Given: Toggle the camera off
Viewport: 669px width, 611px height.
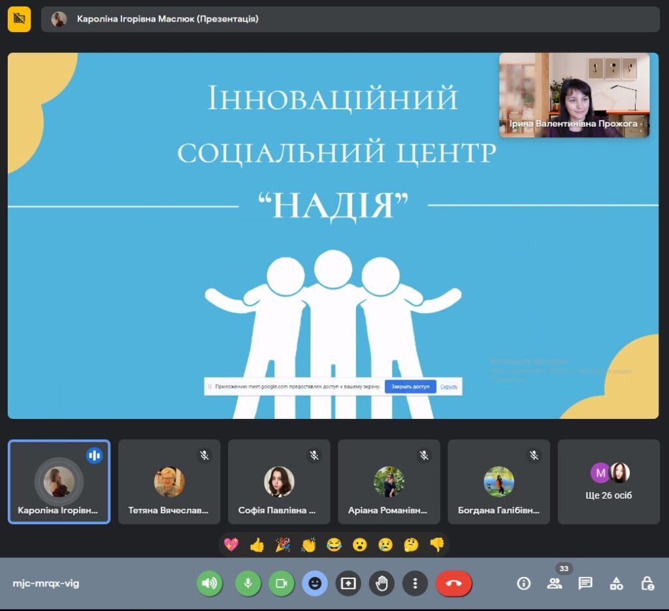Looking at the screenshot, I should click(x=282, y=584).
